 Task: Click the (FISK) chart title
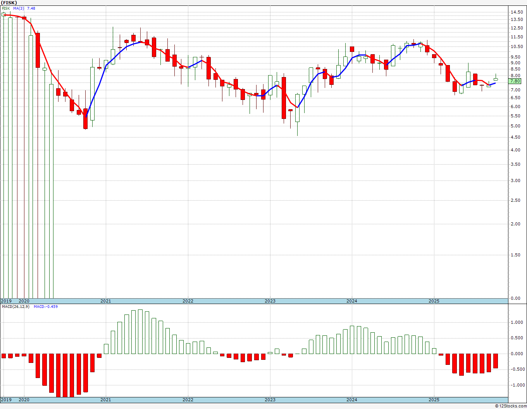pos(9,3)
